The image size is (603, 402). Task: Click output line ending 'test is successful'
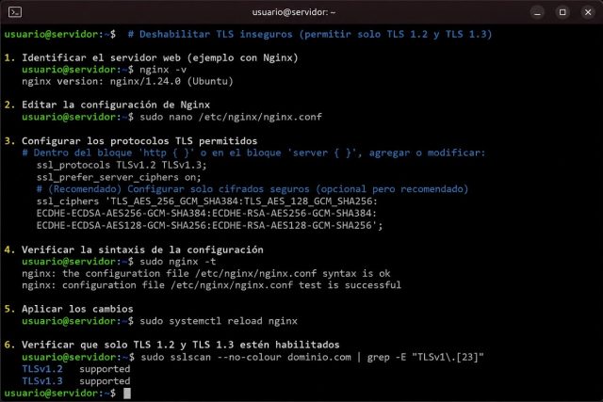211,285
